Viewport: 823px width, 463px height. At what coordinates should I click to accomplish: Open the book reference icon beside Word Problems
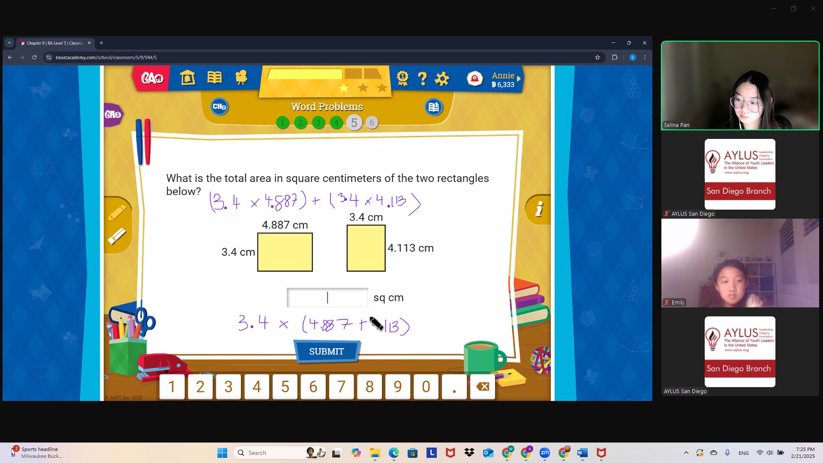(434, 107)
